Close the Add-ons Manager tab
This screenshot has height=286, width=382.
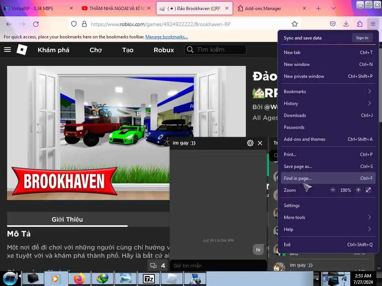click(x=304, y=9)
